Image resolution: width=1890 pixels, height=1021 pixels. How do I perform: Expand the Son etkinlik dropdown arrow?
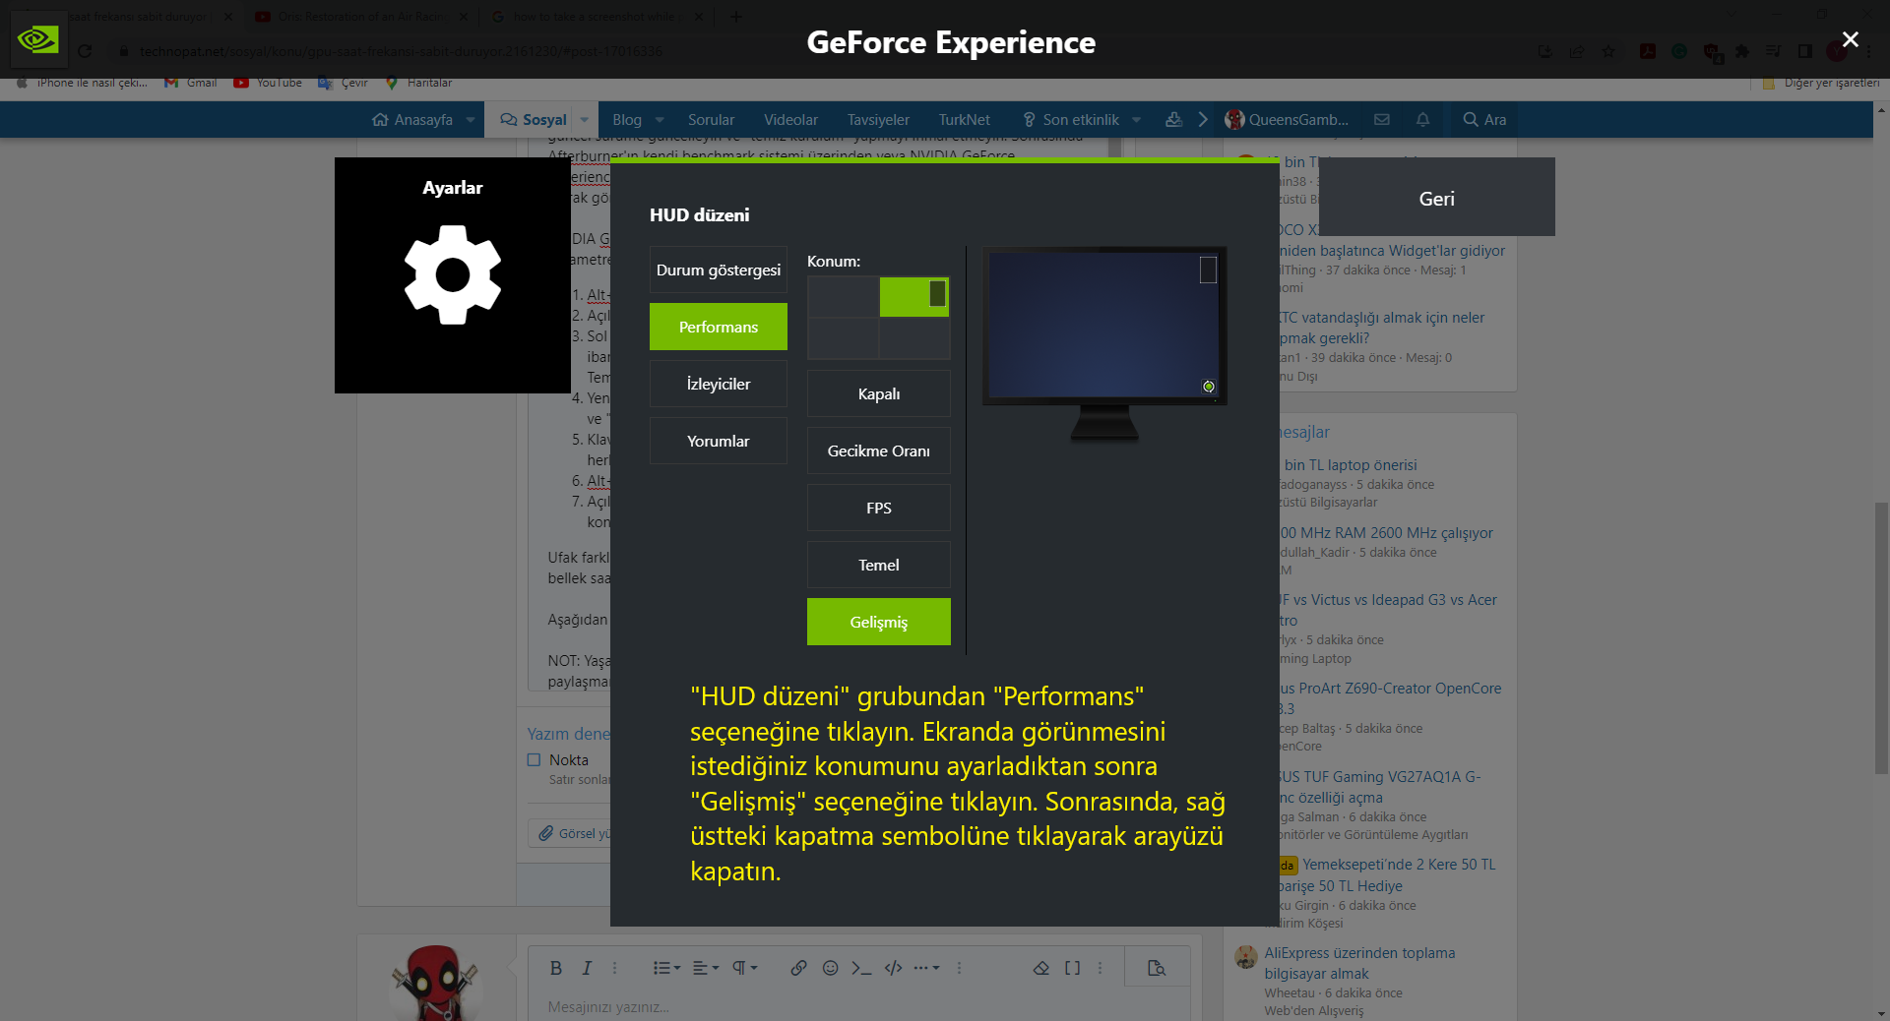[x=1137, y=120]
